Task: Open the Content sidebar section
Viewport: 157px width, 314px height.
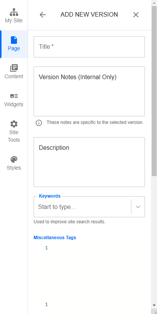Action: pyautogui.click(x=14, y=72)
